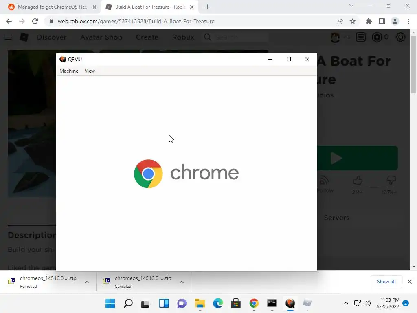Expand options for Canceled chromeos zip download
Screen dimensions: 417x313
(182, 282)
